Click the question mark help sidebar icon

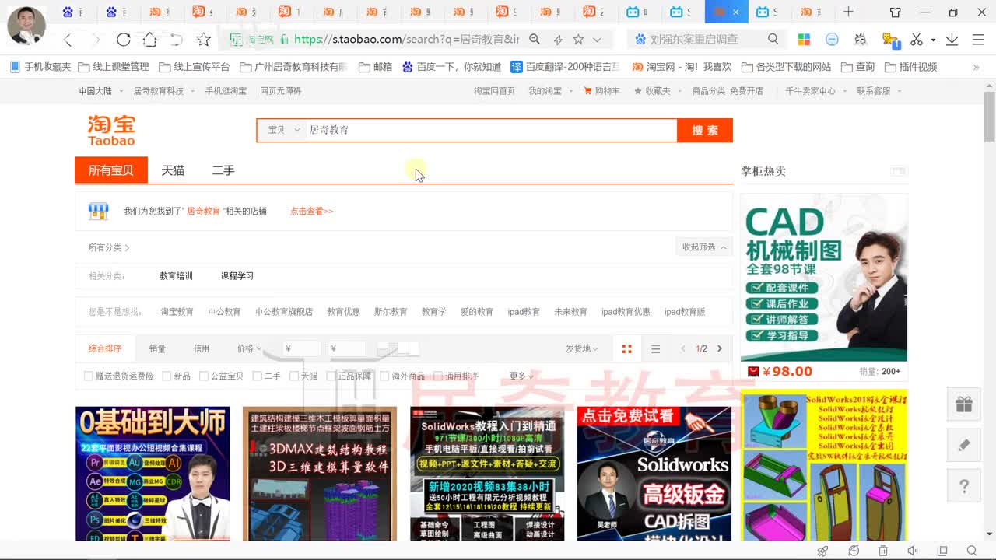point(964,487)
